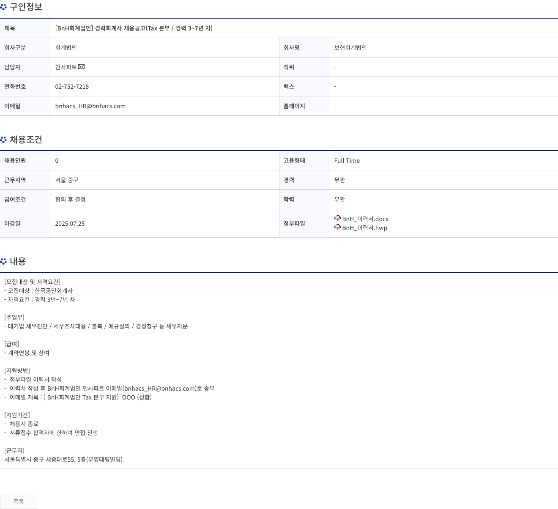Click the 채용인원 label cell

tap(25, 161)
